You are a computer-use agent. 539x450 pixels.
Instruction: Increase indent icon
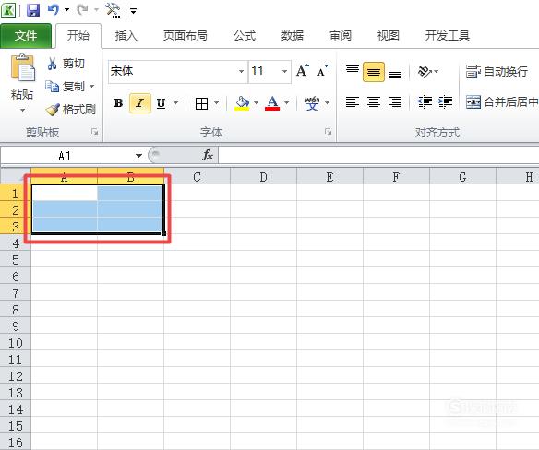445,102
